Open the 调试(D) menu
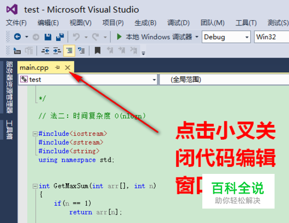 [179, 23]
